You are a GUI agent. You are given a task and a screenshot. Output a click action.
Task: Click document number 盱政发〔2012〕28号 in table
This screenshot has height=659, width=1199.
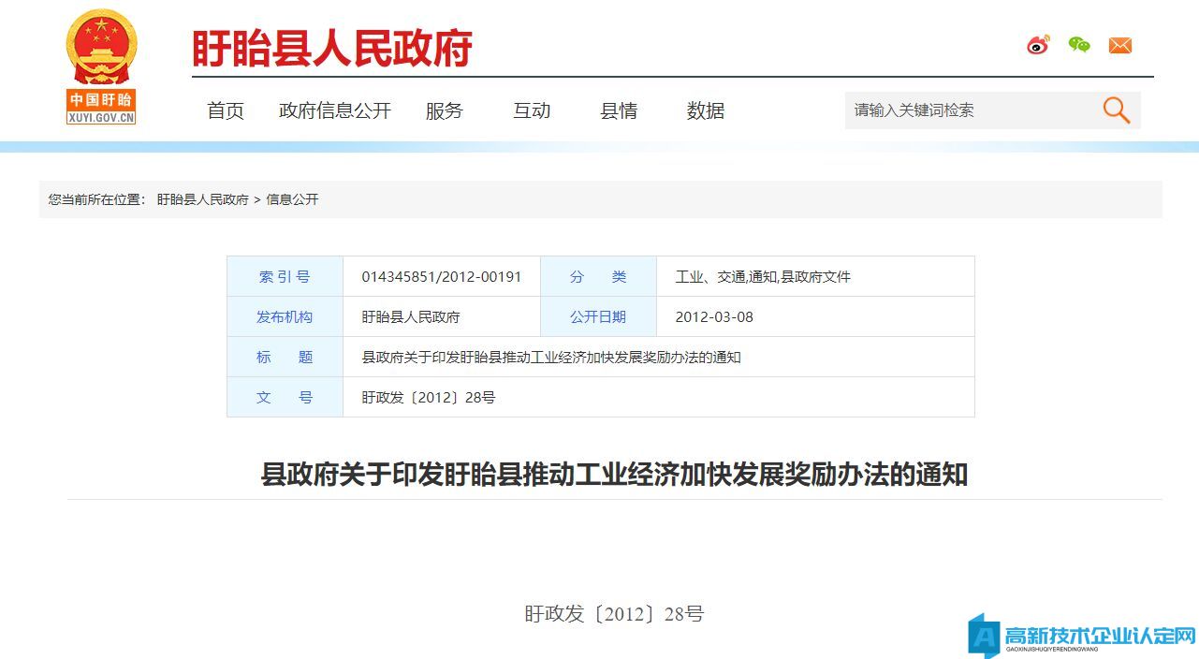point(429,397)
